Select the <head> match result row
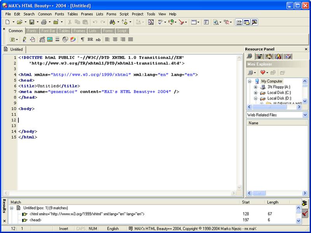 tap(153, 220)
